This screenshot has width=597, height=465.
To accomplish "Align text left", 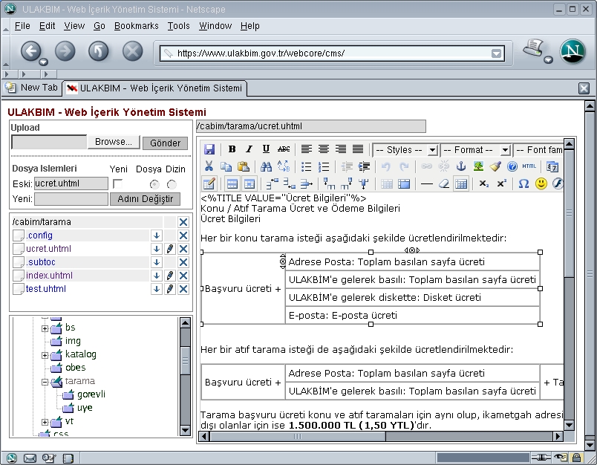I will pyautogui.click(x=307, y=149).
